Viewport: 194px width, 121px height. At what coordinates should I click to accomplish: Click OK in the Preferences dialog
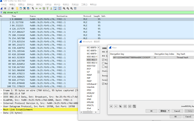tap(176, 116)
